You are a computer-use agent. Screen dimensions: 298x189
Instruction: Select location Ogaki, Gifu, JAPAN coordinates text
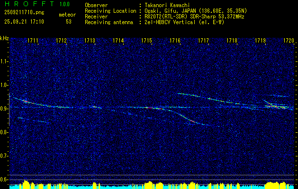pyautogui.click(x=195, y=11)
